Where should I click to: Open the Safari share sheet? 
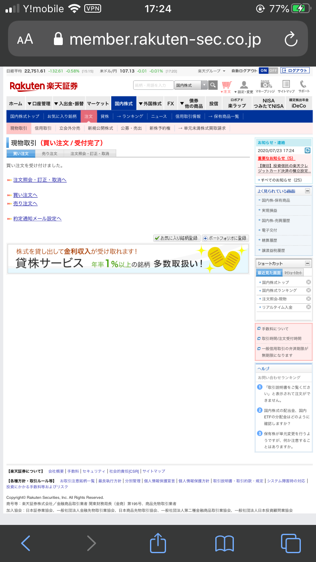coord(158,543)
